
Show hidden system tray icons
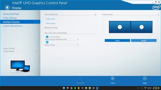point(138,88)
